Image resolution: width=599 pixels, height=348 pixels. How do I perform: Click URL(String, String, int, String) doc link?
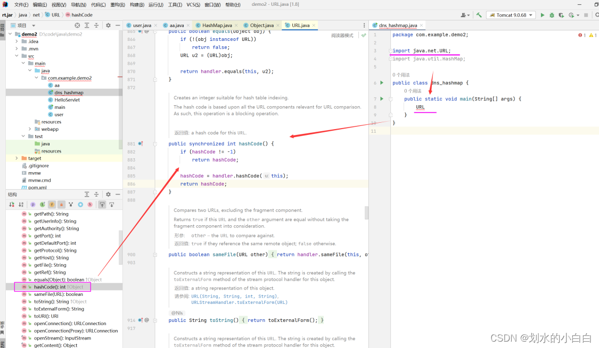235,296
